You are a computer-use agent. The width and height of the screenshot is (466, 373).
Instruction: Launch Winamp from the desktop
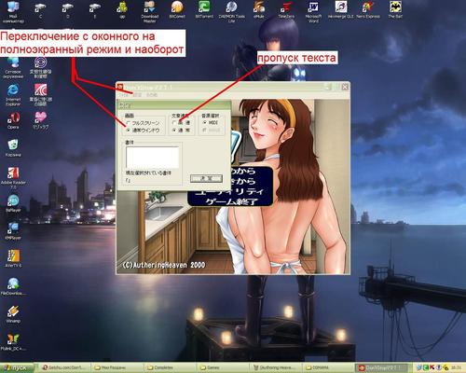click(13, 314)
